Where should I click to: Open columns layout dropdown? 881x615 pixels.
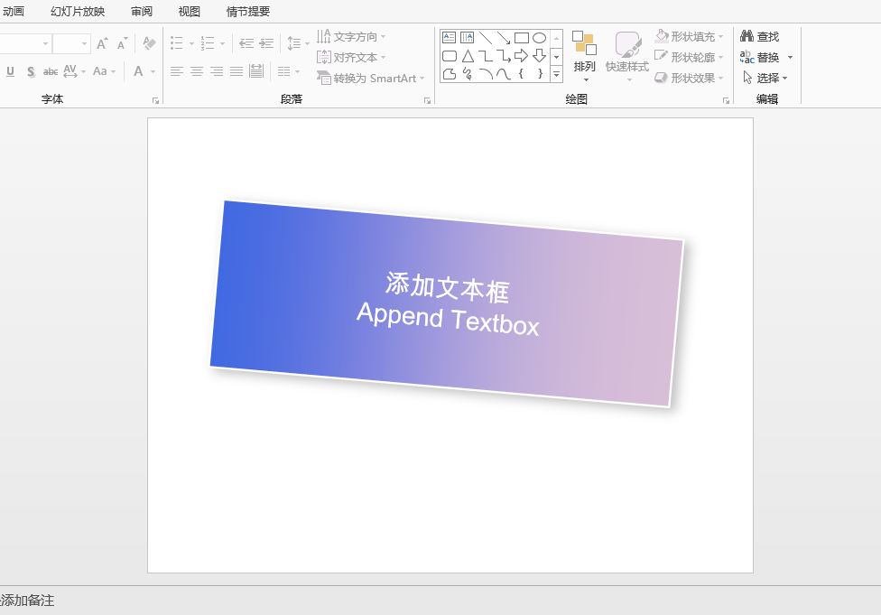click(x=289, y=71)
